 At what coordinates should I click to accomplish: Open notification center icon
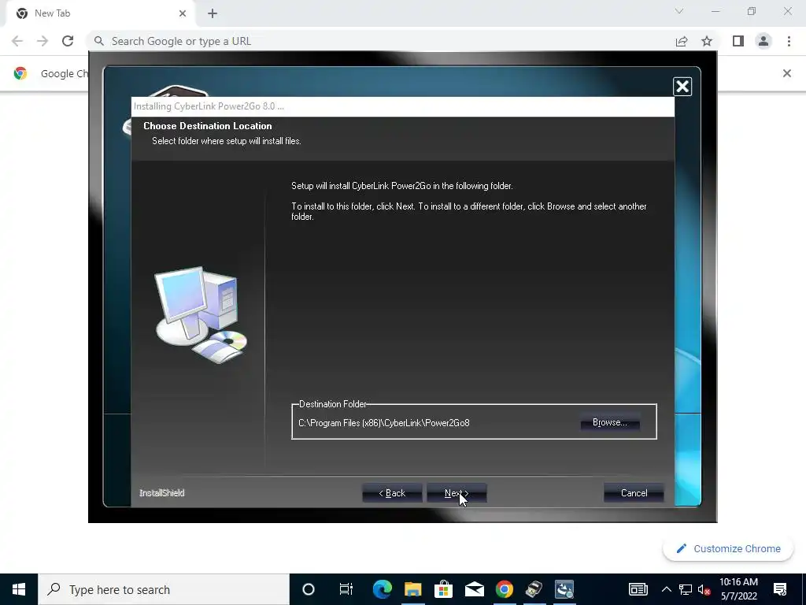tap(780, 589)
